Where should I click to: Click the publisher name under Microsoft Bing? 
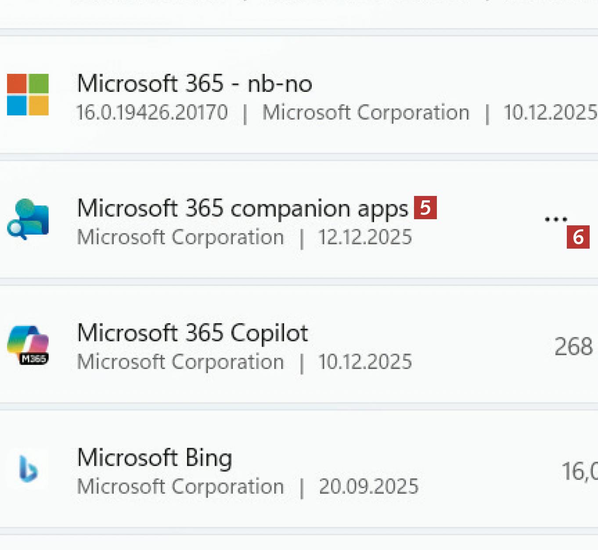tap(180, 487)
